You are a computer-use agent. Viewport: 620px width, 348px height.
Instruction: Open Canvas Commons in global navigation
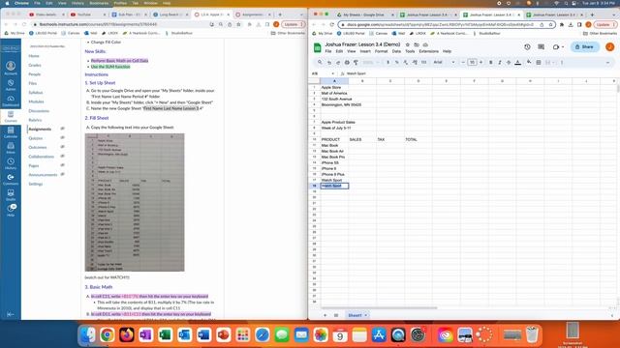point(11,180)
